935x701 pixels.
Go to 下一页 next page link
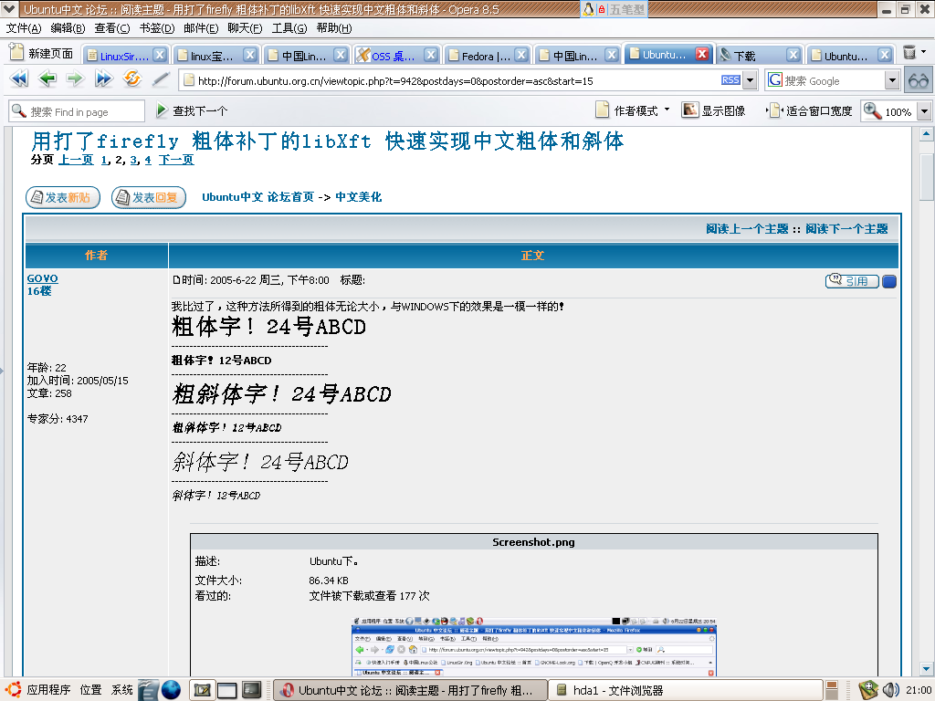tap(176, 160)
